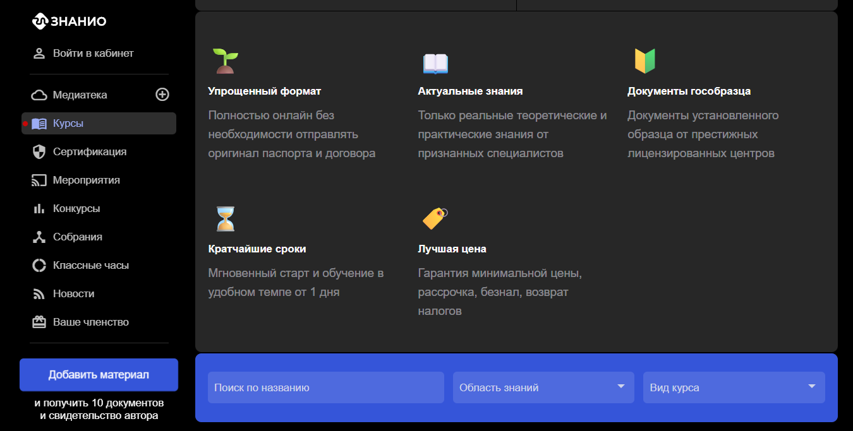The width and height of the screenshot is (853, 431).
Task: Open the Курсы menu item
Action: (x=68, y=124)
